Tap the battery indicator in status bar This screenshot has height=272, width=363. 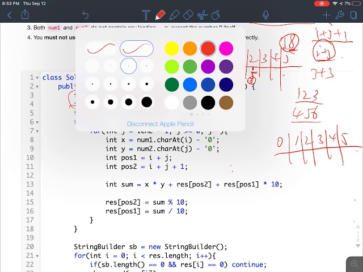pos(357,3)
